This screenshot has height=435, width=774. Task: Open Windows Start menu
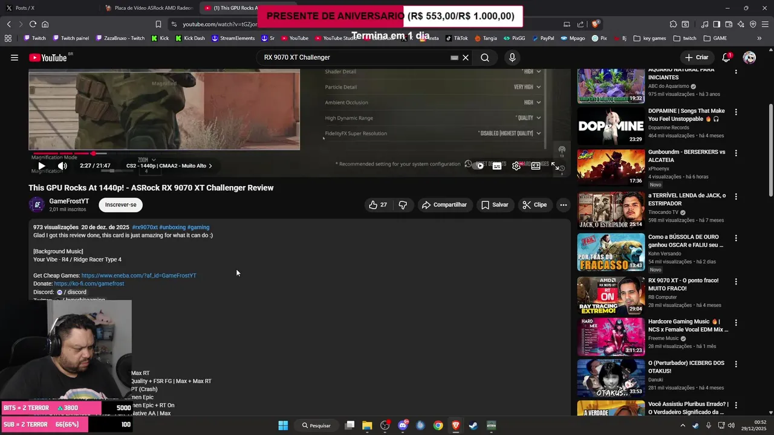283,425
